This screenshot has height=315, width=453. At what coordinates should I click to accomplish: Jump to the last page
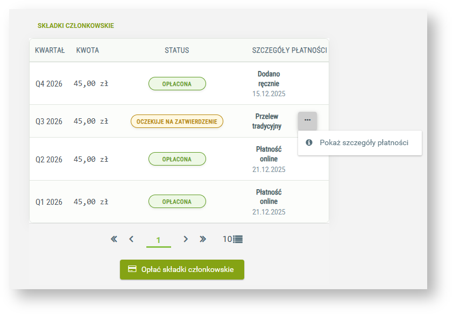(203, 239)
